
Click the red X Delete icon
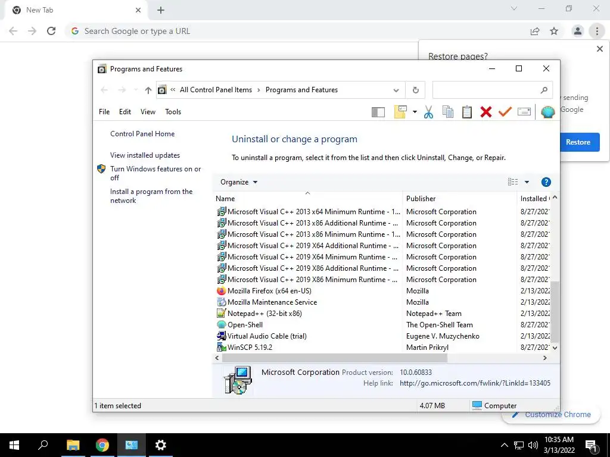(486, 112)
